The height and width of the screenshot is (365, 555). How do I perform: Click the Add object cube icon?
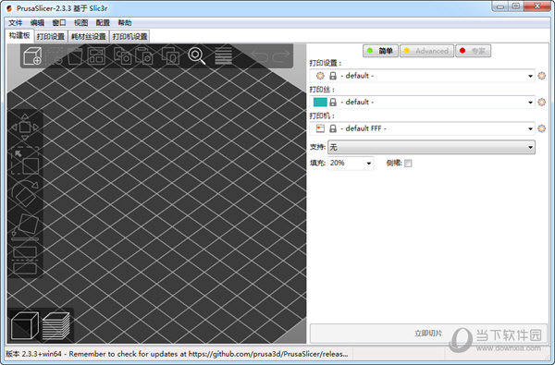[x=32, y=55]
